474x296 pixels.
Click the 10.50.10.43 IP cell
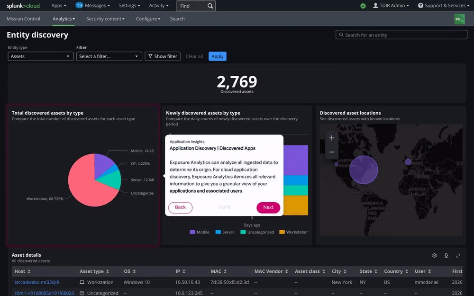pos(187,282)
